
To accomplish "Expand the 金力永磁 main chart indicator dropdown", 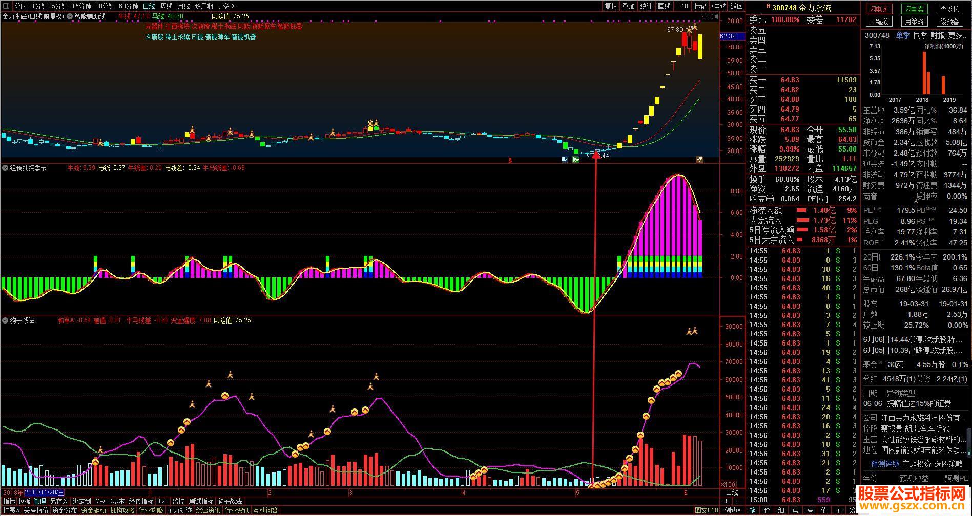I will tap(70, 16).
